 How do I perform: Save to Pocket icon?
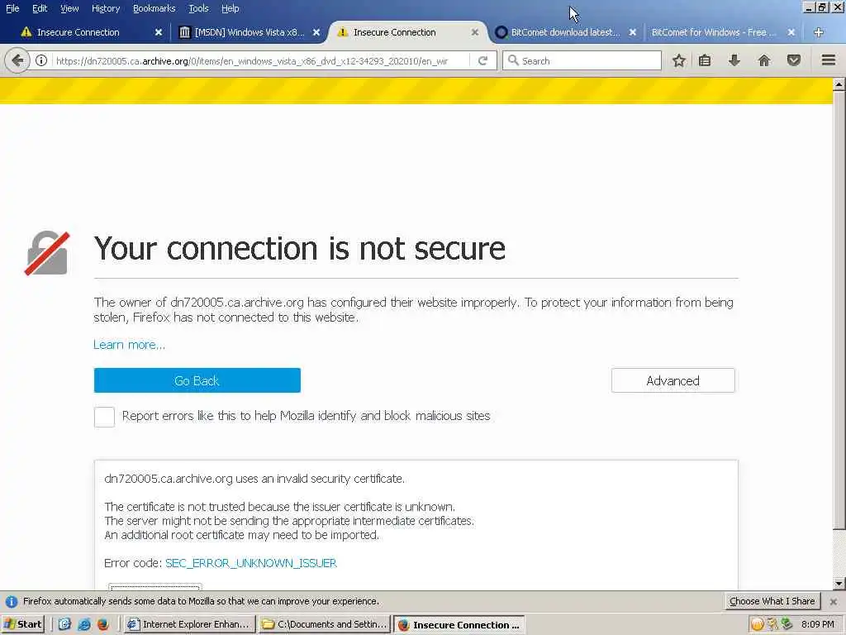tap(794, 60)
